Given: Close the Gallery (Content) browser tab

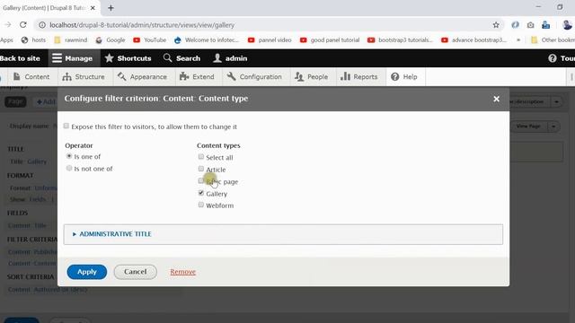Looking at the screenshot, I should tap(93, 8).
